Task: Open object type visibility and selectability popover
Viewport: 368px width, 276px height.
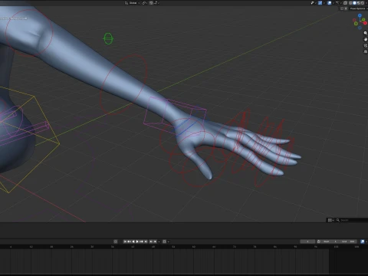Action: coord(314,3)
